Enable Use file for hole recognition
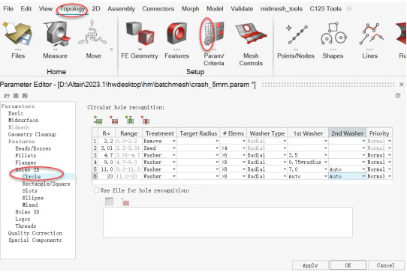 (96, 190)
